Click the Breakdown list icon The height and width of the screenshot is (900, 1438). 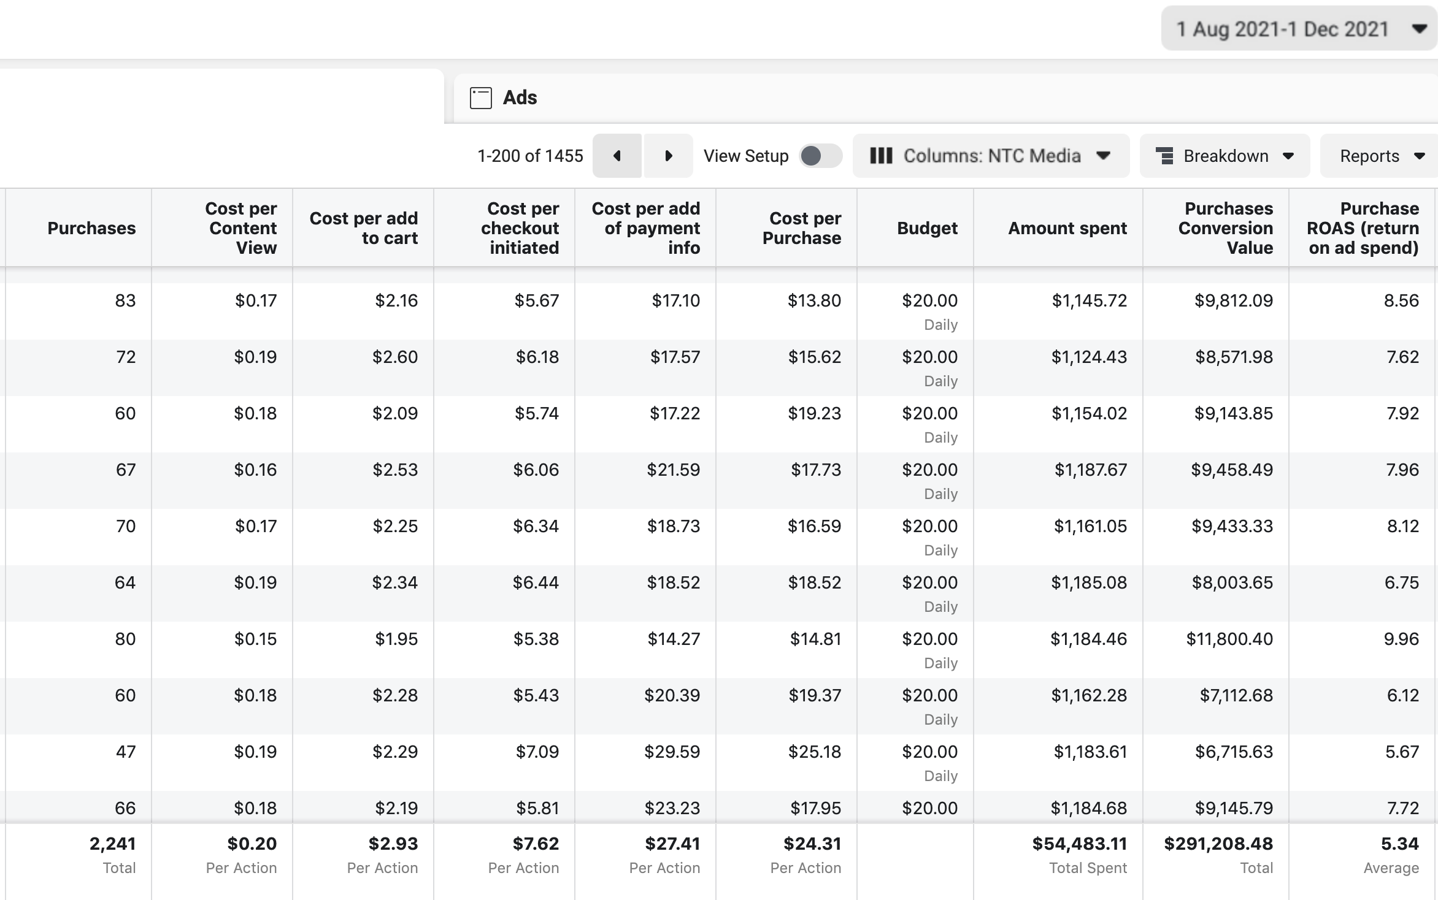pos(1164,156)
